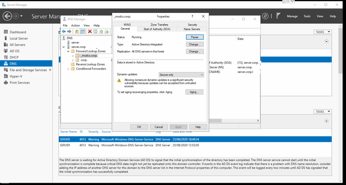Open the lower TASKS dropdown
Screen dimensions: 346x185
tap(323, 112)
